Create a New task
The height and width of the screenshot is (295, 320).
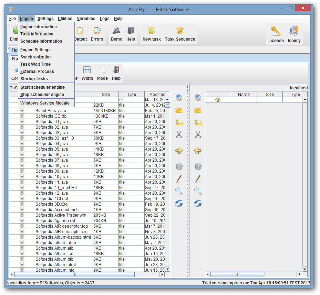point(152,34)
